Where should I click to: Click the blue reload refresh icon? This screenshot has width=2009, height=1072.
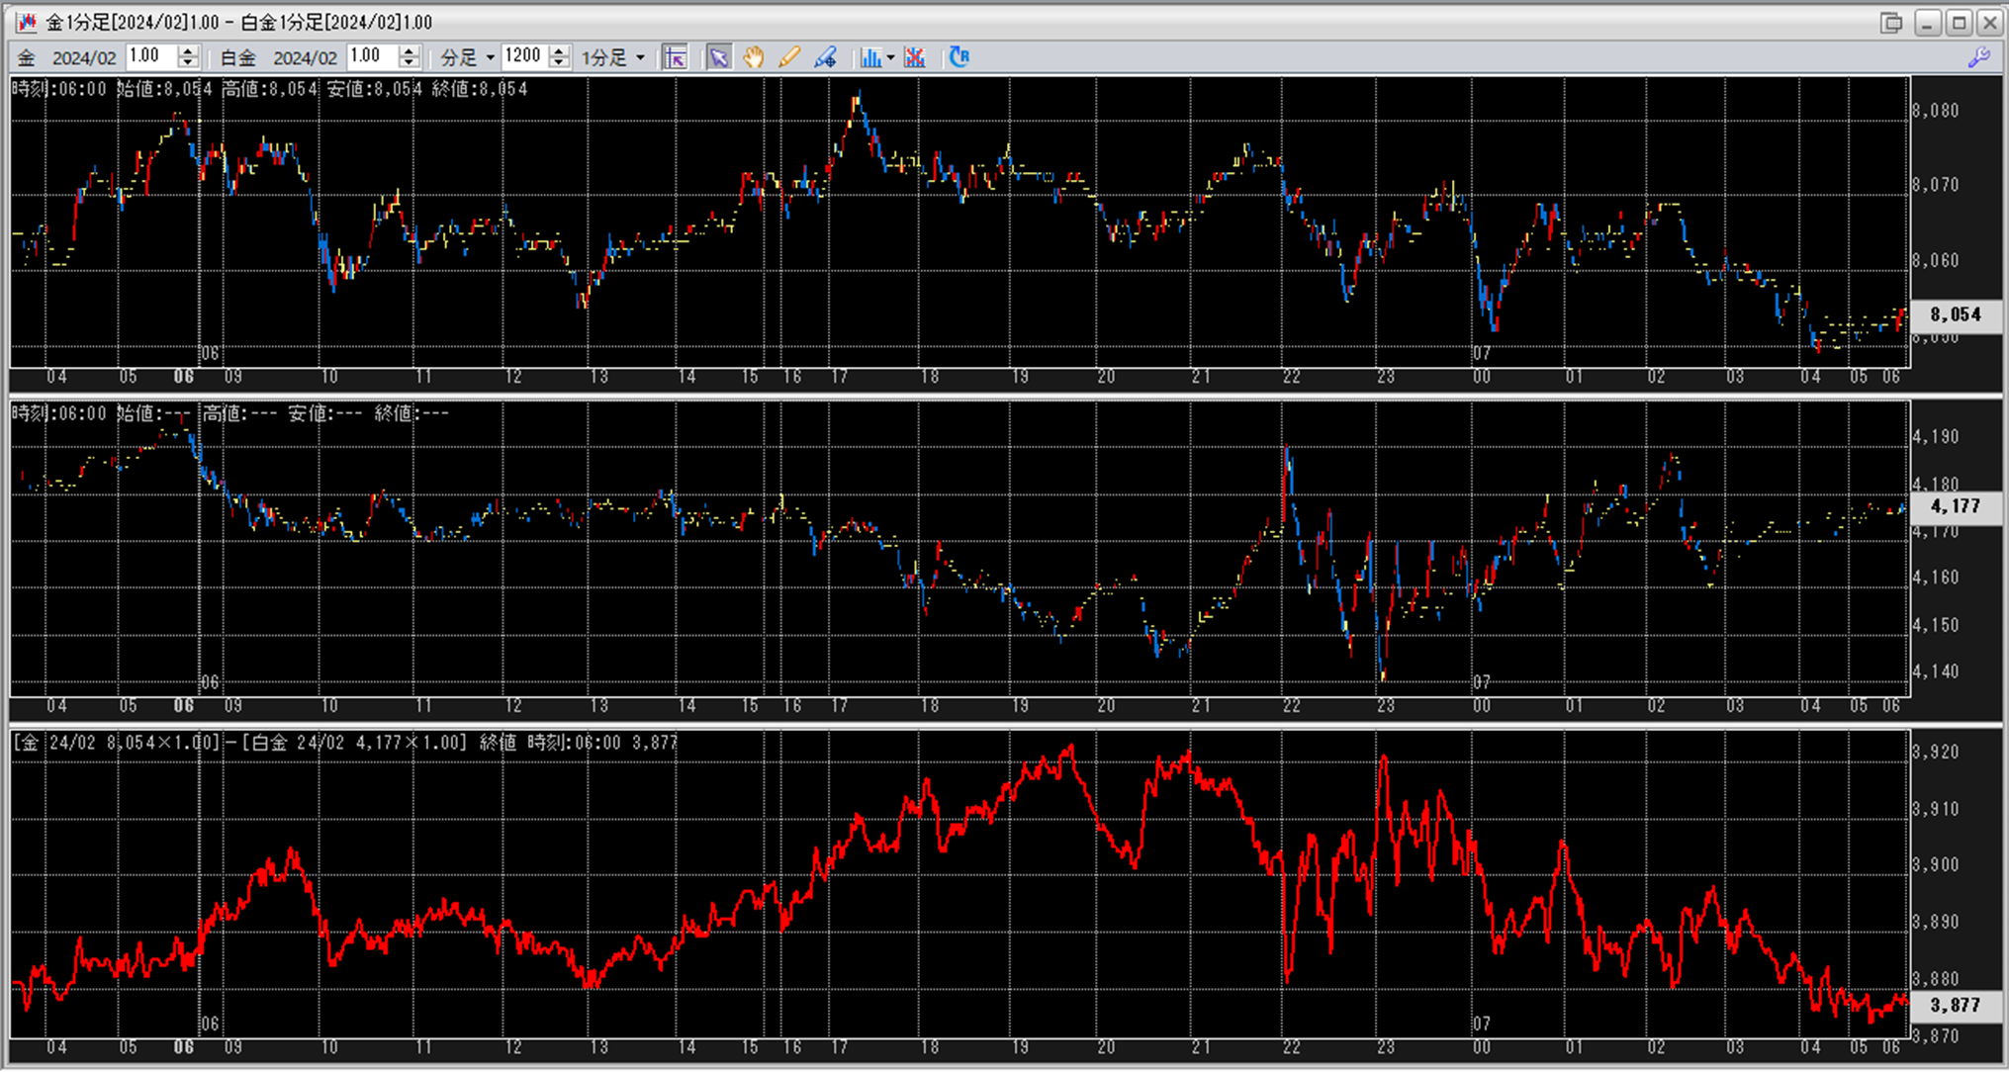point(959,57)
